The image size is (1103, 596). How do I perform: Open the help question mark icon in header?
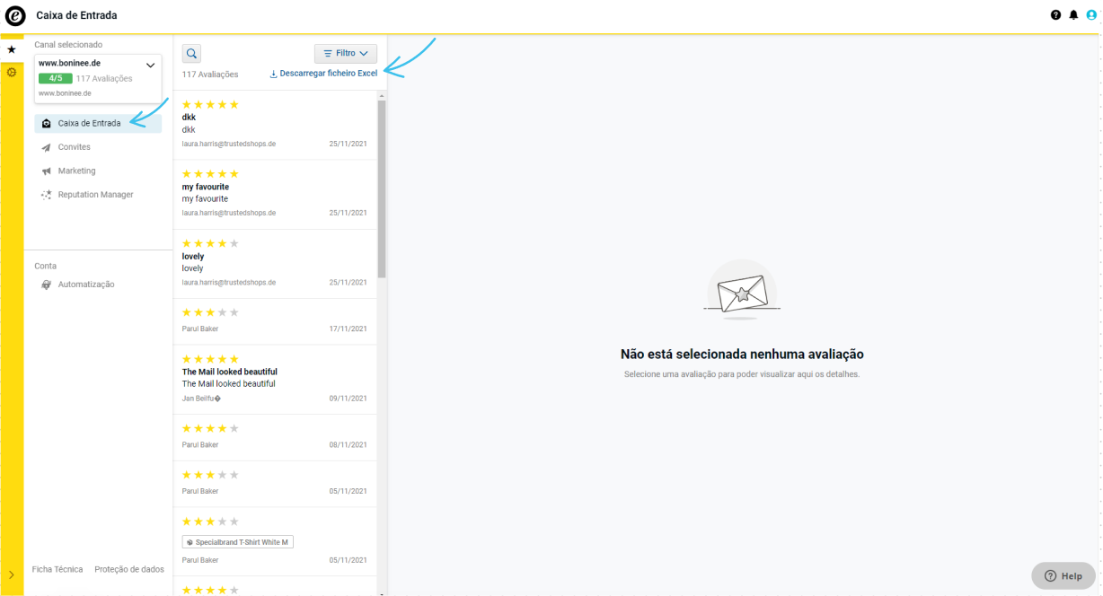point(1055,15)
